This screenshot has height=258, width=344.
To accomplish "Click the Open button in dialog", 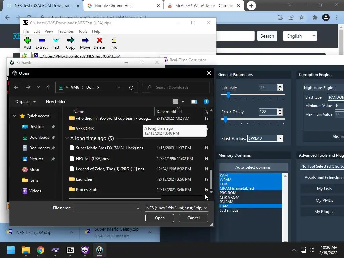I will (x=160, y=218).
